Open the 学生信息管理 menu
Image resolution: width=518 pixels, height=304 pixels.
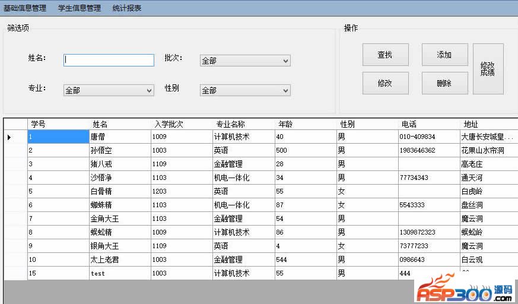(80, 8)
